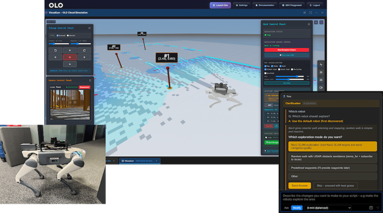Click the Launch Sim button
Screen dimensions: 383x213
pos(220,5)
